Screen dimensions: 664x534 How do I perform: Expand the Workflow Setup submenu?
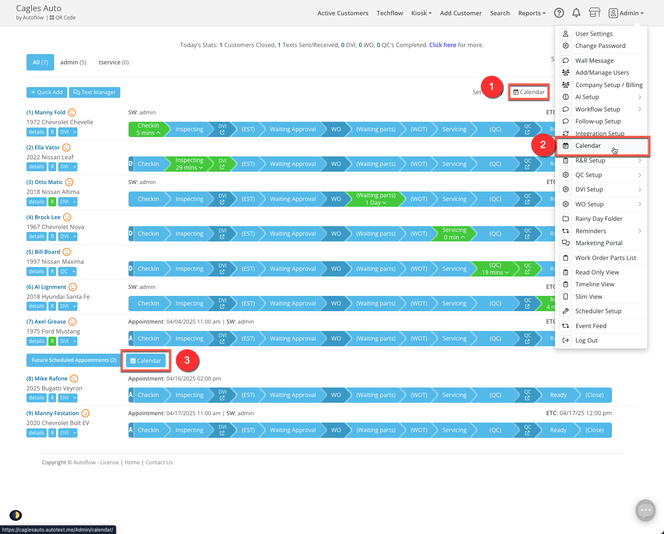click(640, 109)
